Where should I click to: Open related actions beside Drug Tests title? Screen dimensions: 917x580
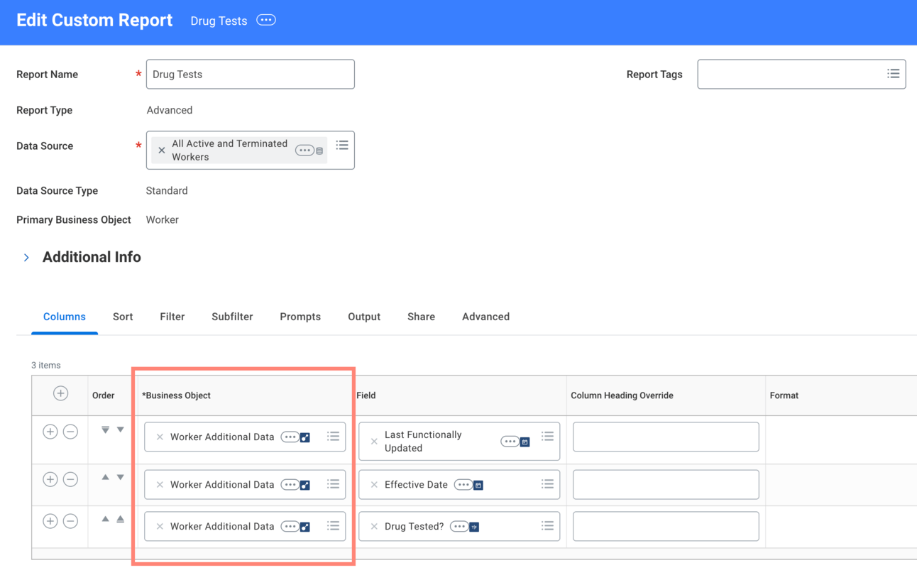click(x=266, y=21)
